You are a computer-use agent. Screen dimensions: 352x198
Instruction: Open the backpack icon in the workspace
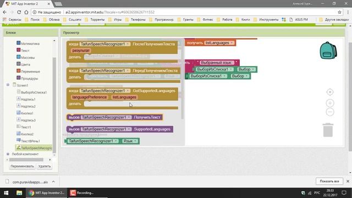pos(328,51)
